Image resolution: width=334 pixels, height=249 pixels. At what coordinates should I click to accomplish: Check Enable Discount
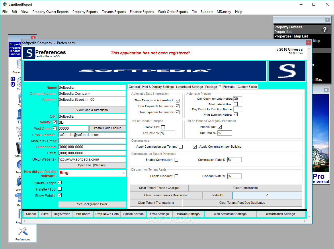click(177, 176)
